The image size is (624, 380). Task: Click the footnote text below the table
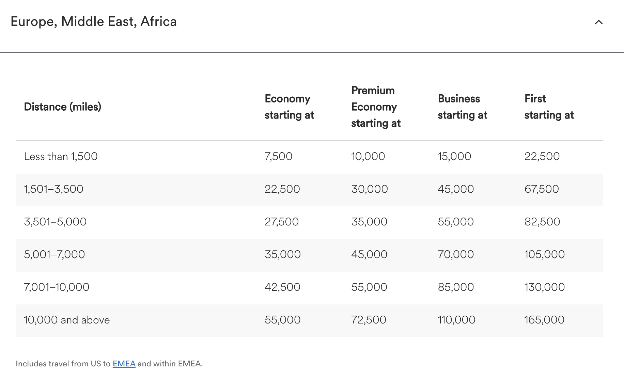point(109,364)
